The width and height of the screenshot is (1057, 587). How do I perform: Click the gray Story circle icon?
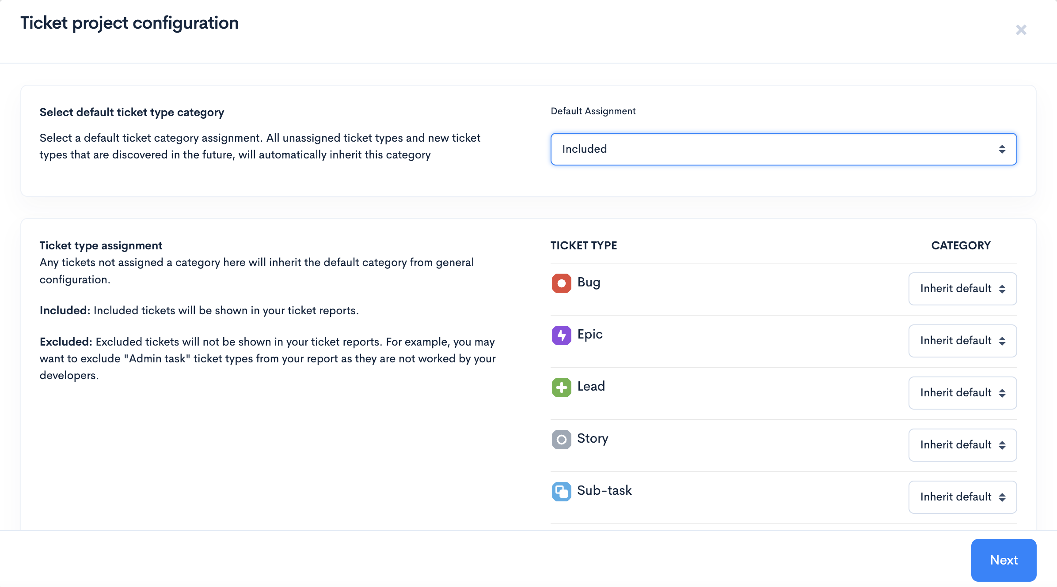point(561,440)
